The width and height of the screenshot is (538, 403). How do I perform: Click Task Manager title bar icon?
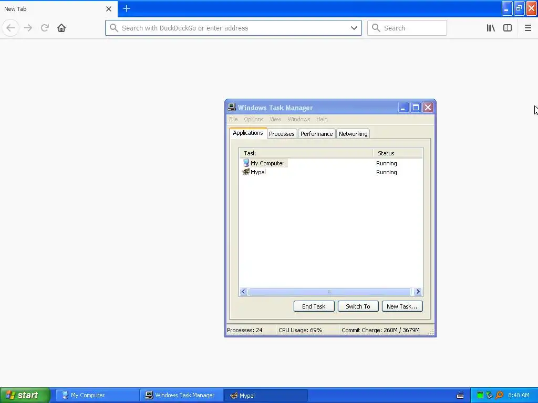(232, 107)
